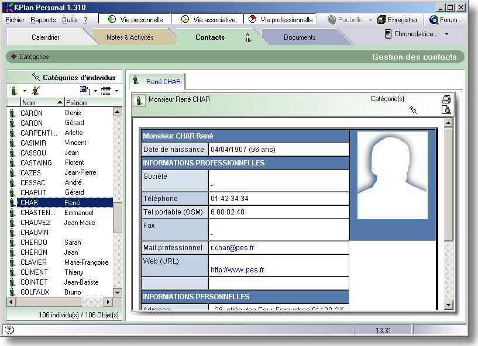Open the Rapports menu
Image resolution: width=478 pixels, height=346 pixels.
(x=43, y=20)
